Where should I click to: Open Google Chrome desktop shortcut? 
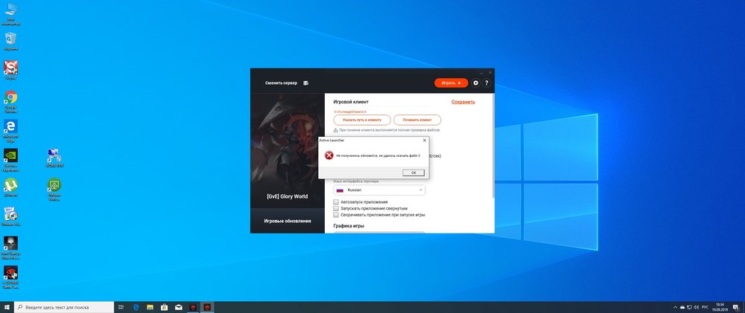[x=11, y=97]
